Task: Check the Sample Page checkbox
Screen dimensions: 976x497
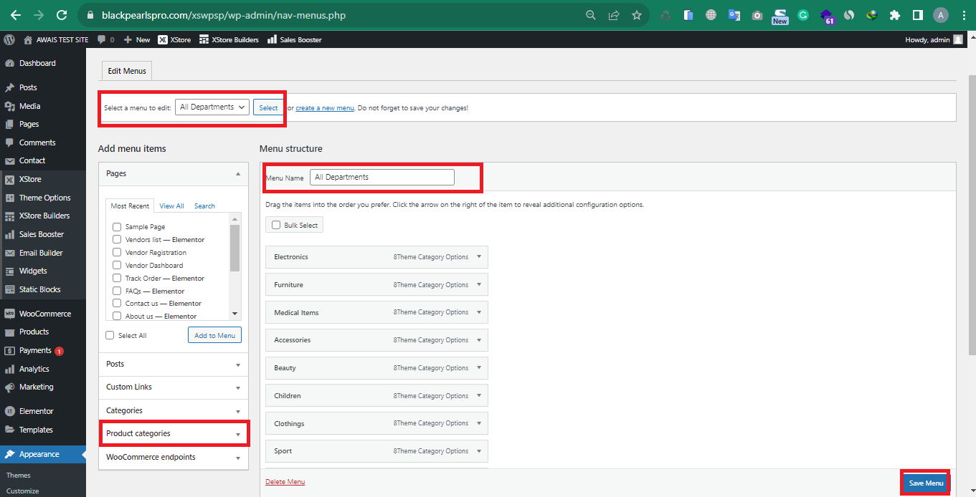Action: [117, 226]
